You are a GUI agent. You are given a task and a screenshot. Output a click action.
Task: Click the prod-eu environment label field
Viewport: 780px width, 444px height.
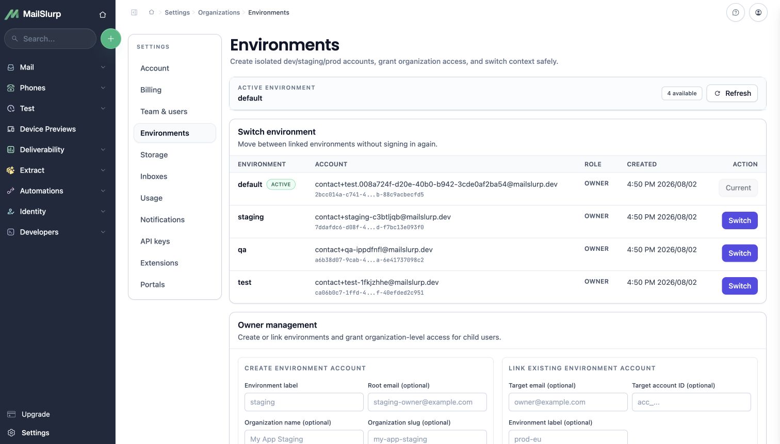(x=568, y=437)
